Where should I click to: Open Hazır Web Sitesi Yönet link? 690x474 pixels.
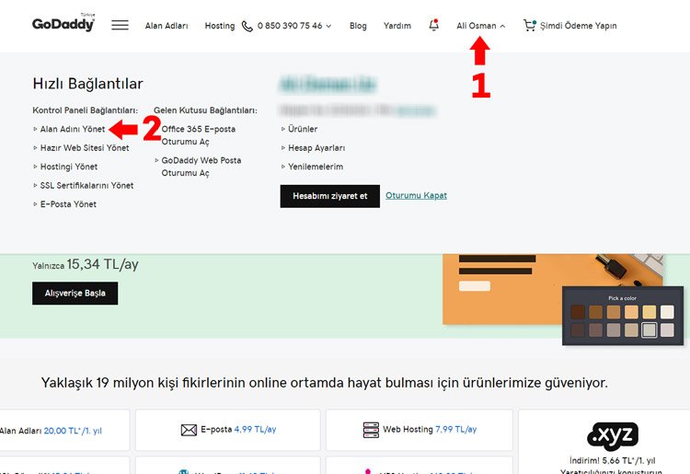pos(85,148)
